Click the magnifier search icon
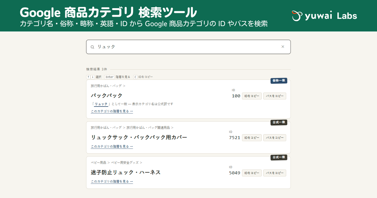Image resolution: width=377 pixels, height=198 pixels. (x=92, y=47)
